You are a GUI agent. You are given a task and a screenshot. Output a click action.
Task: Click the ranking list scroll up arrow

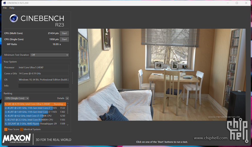pyautogui.click(x=68, y=103)
